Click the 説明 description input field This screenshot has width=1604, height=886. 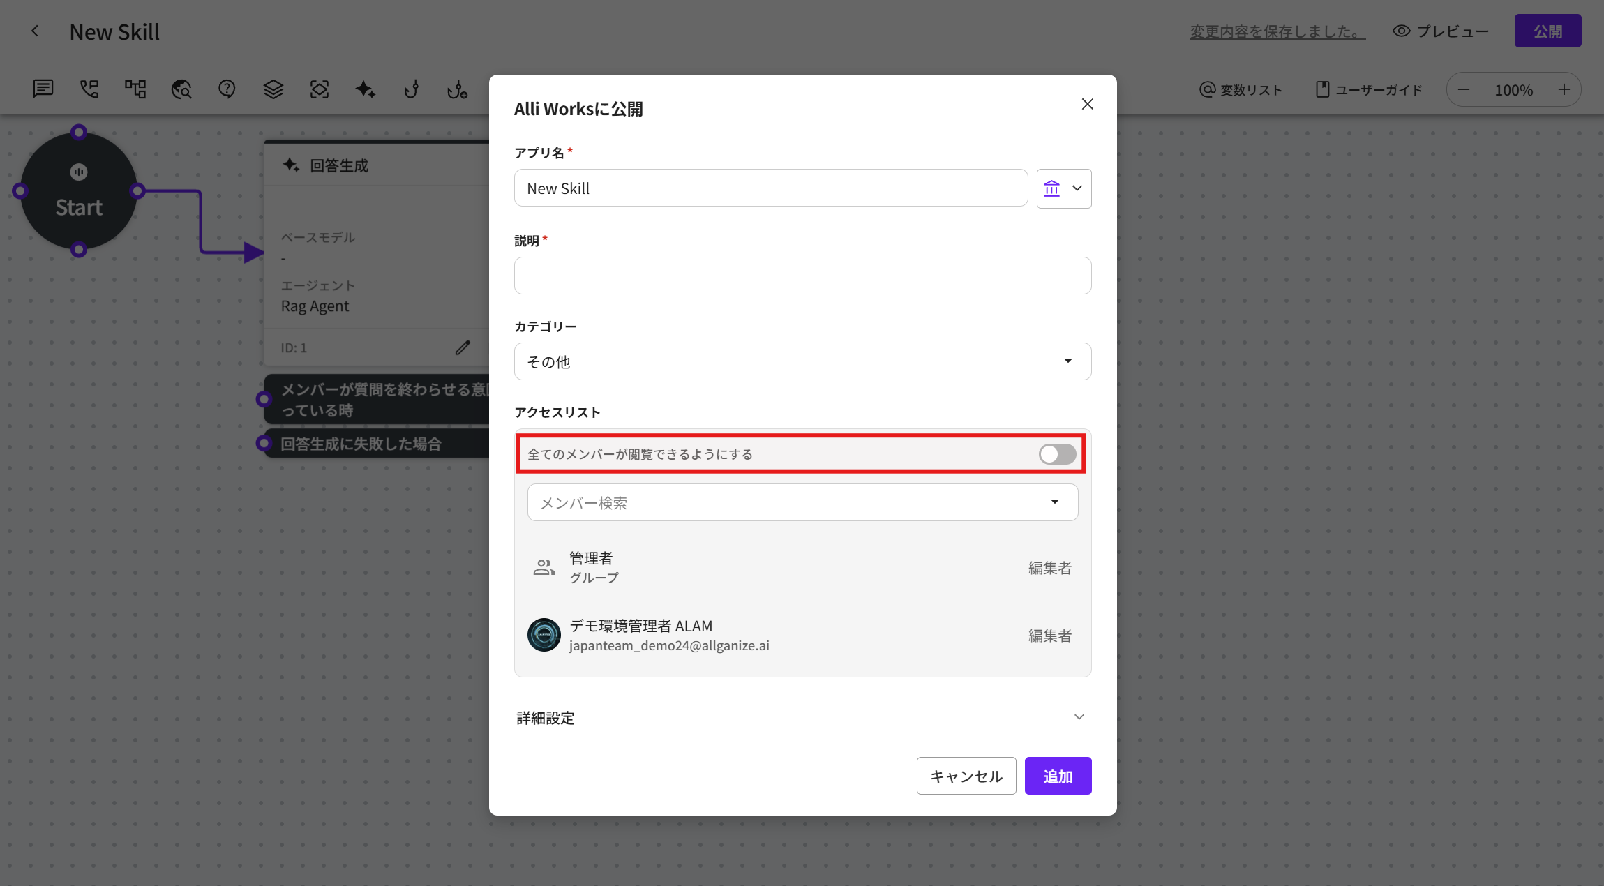(802, 276)
